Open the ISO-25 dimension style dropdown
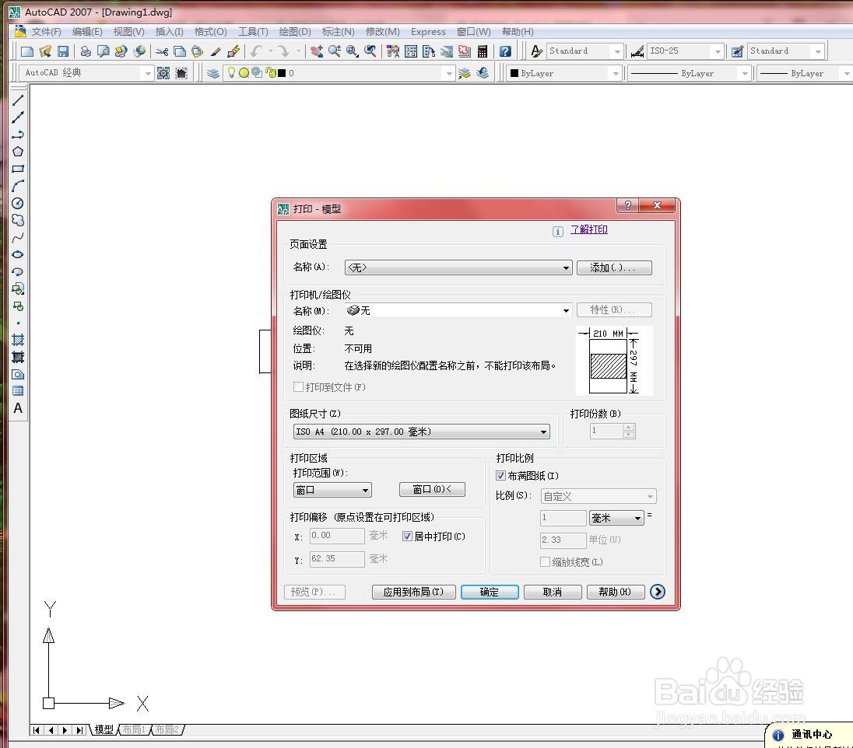The height and width of the screenshot is (748, 853). tap(686, 51)
